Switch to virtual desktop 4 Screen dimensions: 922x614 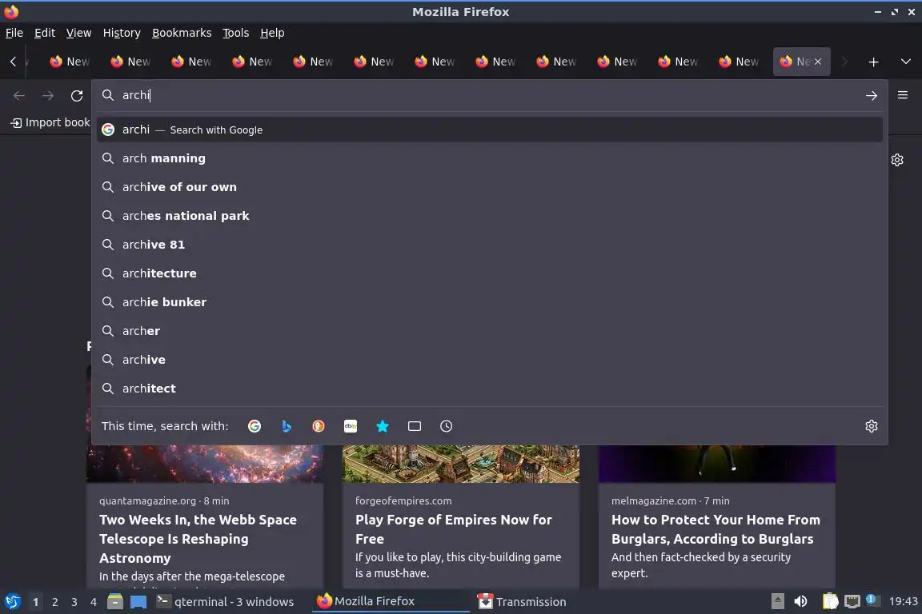coord(94,602)
